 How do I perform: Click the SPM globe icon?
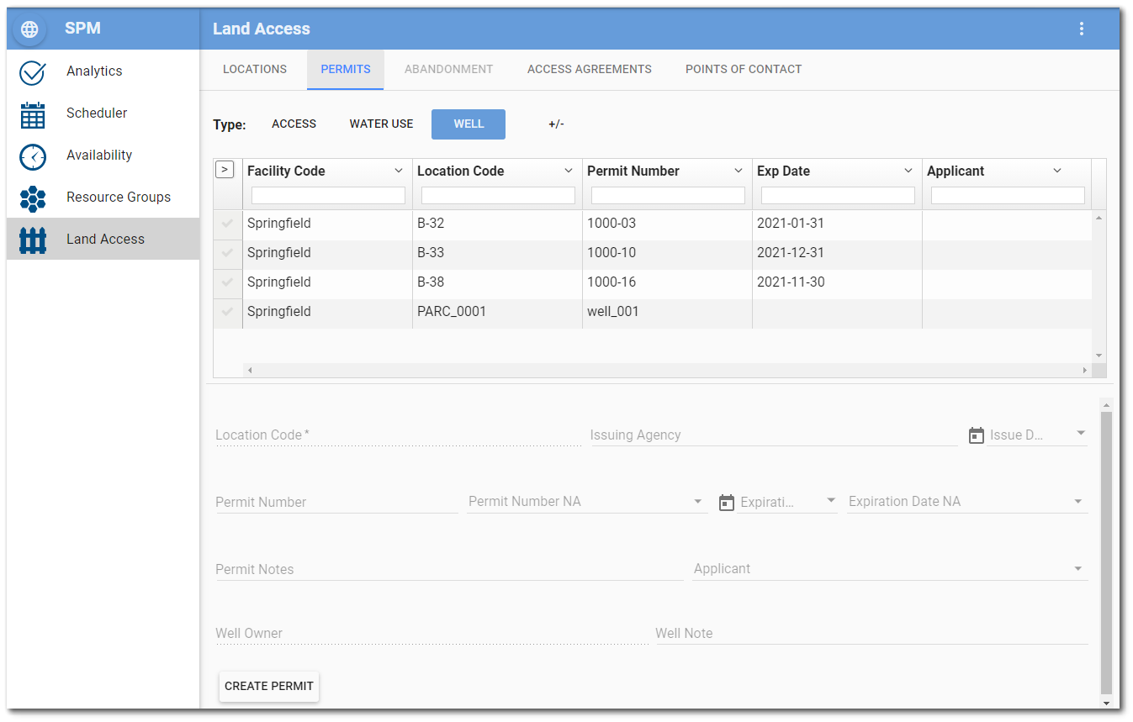pyautogui.click(x=30, y=29)
